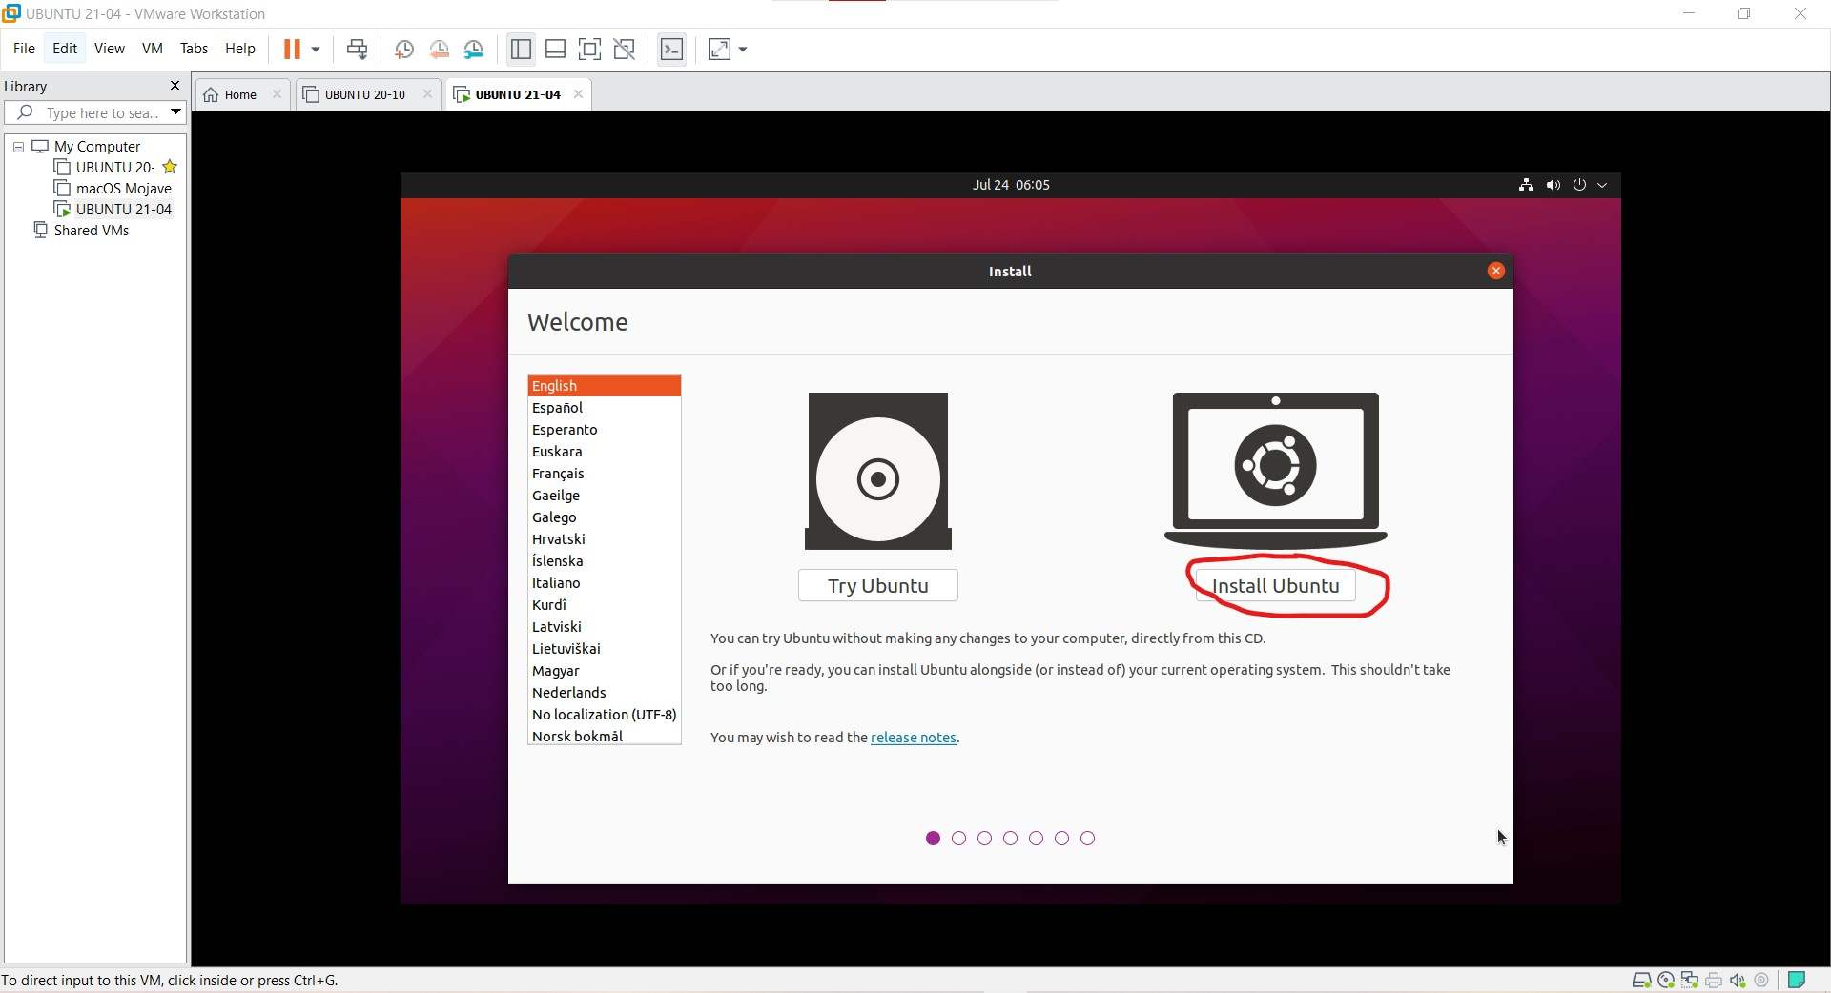Click the Ubuntu volume icon in top bar
This screenshot has width=1831, height=993.
[x=1553, y=185]
